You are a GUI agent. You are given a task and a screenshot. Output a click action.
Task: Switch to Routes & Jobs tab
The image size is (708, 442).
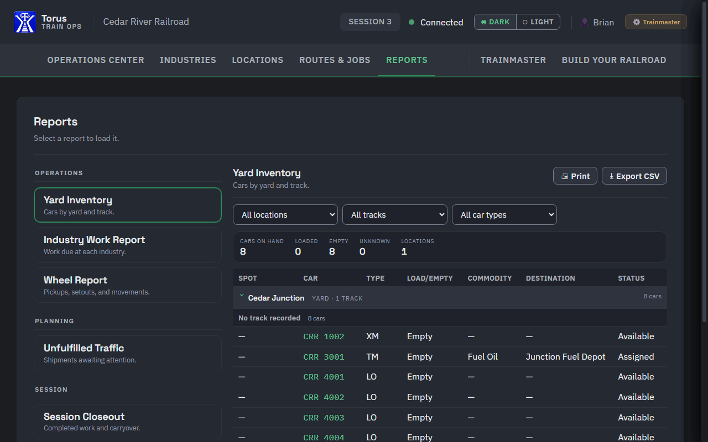(335, 60)
